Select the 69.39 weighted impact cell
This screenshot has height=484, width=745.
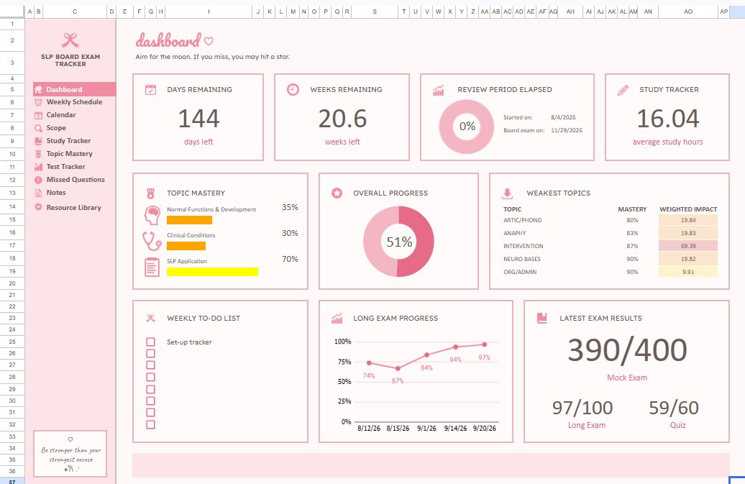688,246
